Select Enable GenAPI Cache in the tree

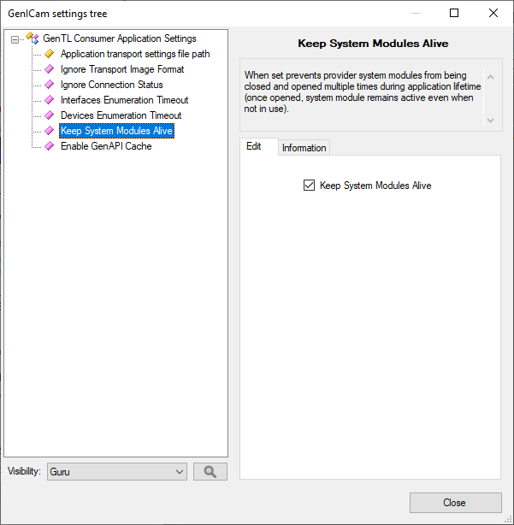(x=106, y=146)
